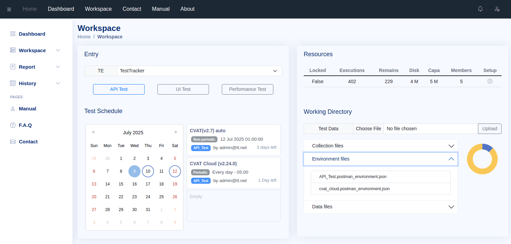Go to next month in calendar

point(176,132)
